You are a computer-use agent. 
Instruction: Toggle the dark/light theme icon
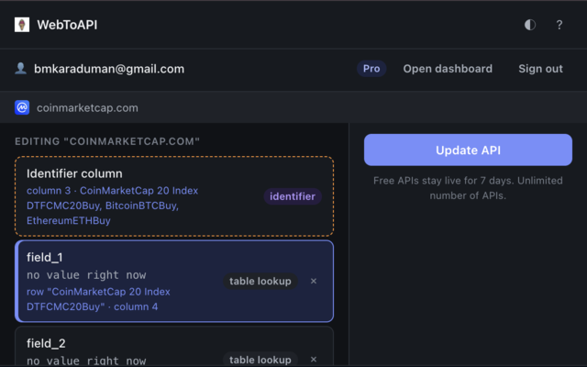(x=530, y=25)
